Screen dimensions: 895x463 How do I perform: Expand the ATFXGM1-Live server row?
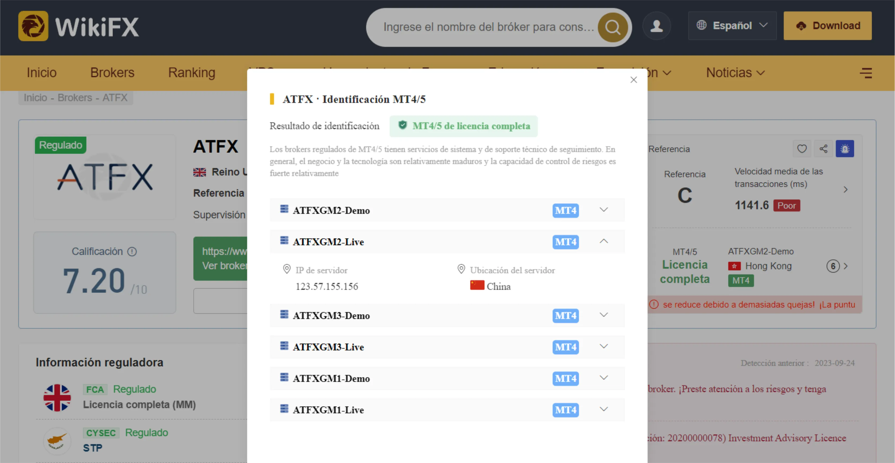[x=604, y=409]
